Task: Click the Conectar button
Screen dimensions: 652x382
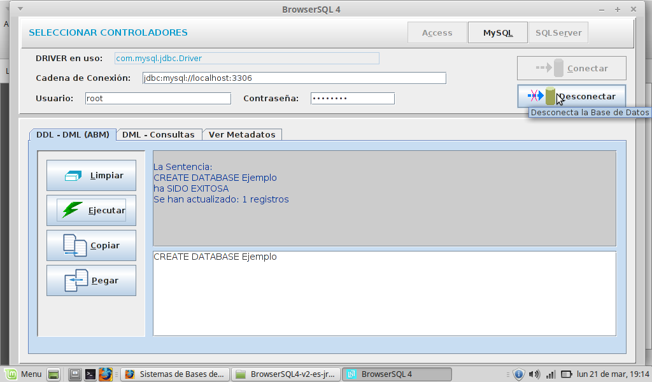Action: (x=572, y=68)
